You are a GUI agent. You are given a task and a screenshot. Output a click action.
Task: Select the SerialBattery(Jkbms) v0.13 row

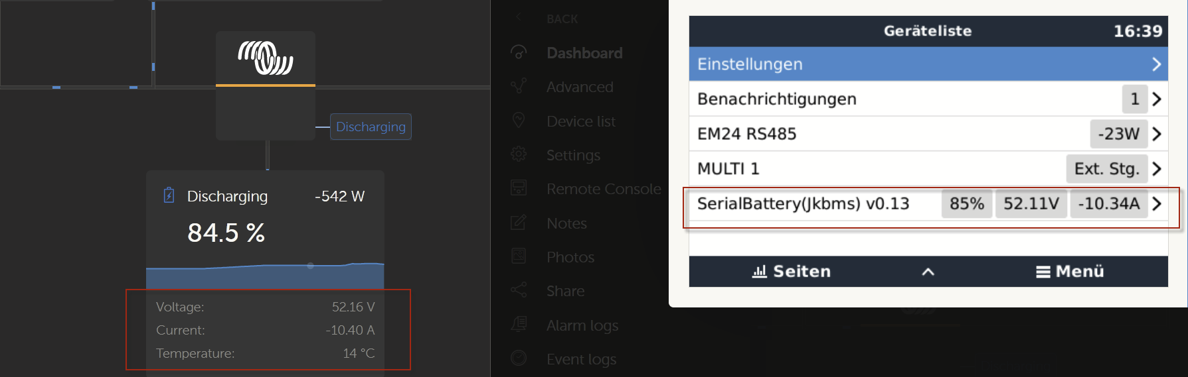[x=928, y=204]
